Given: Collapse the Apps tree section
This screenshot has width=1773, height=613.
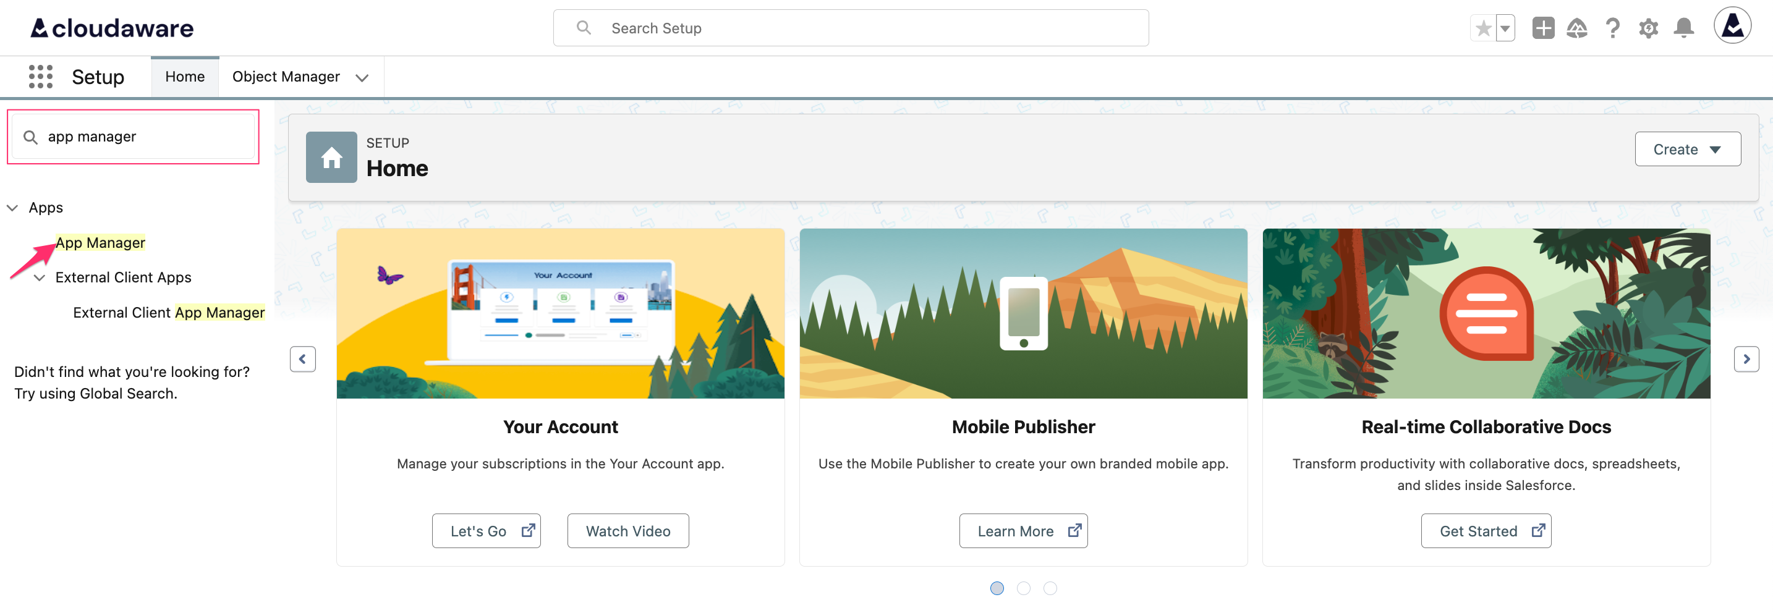Looking at the screenshot, I should [12, 208].
